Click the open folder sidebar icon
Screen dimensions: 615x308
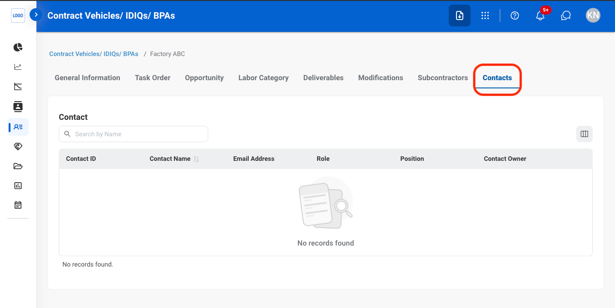18,166
